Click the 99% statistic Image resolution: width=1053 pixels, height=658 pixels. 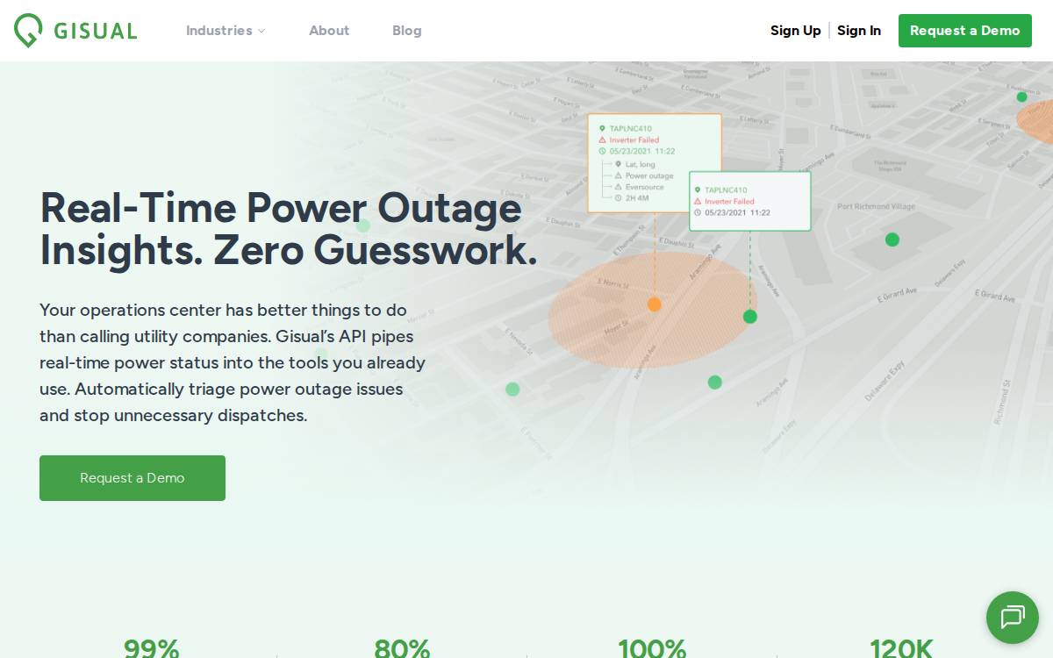click(152, 648)
